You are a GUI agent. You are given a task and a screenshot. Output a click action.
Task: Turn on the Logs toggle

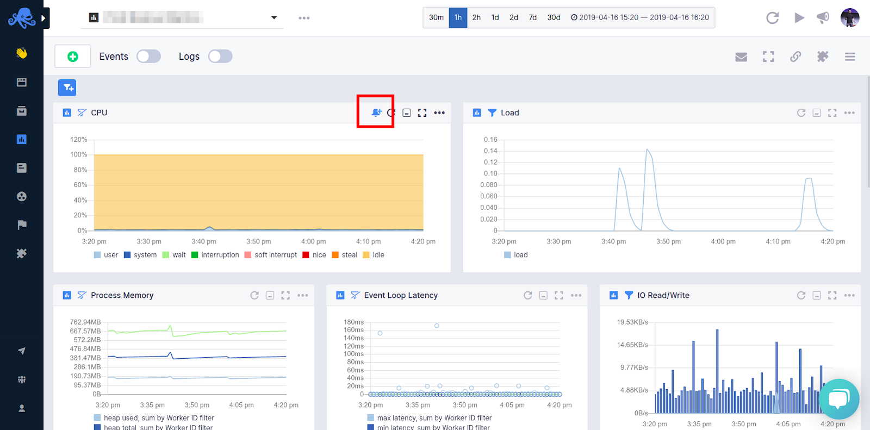220,57
